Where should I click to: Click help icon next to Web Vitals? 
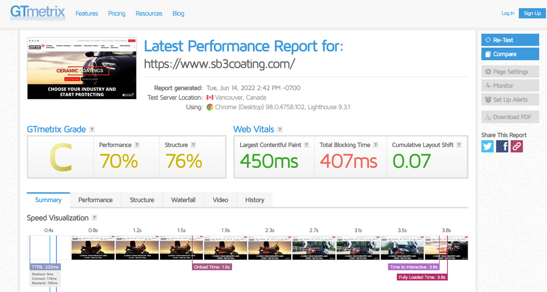pyautogui.click(x=280, y=130)
